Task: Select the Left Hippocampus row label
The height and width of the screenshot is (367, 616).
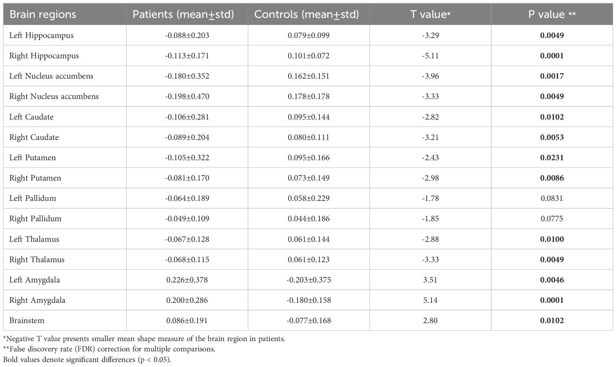Action: (x=41, y=35)
